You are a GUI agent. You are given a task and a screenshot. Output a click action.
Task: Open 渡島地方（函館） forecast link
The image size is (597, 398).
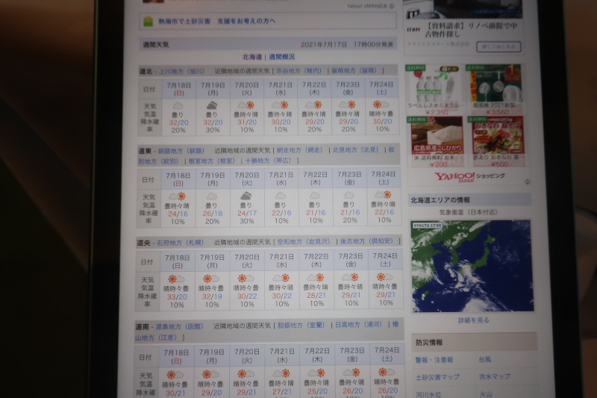[178, 326]
